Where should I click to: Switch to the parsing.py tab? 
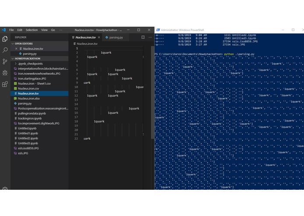(x=116, y=38)
